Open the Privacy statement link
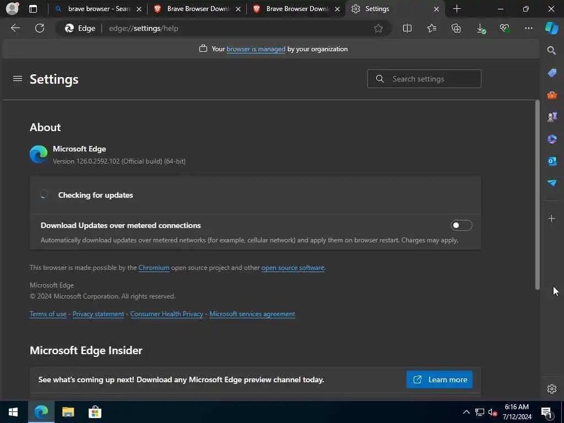Image resolution: width=564 pixels, height=423 pixels. pyautogui.click(x=98, y=314)
